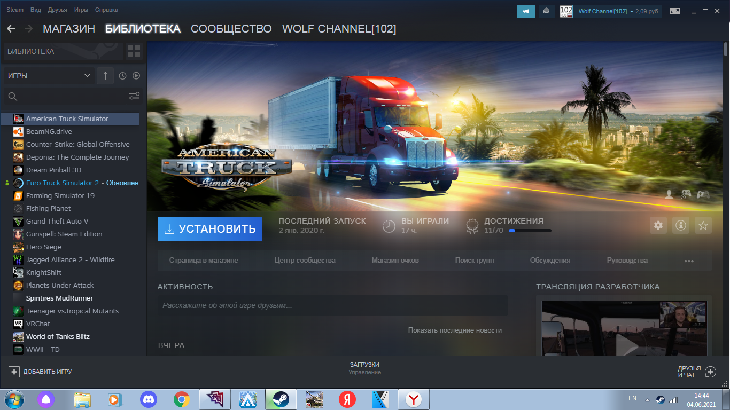This screenshot has width=730, height=410.
Task: Click the page vertical scrollbar
Action: pos(726,49)
